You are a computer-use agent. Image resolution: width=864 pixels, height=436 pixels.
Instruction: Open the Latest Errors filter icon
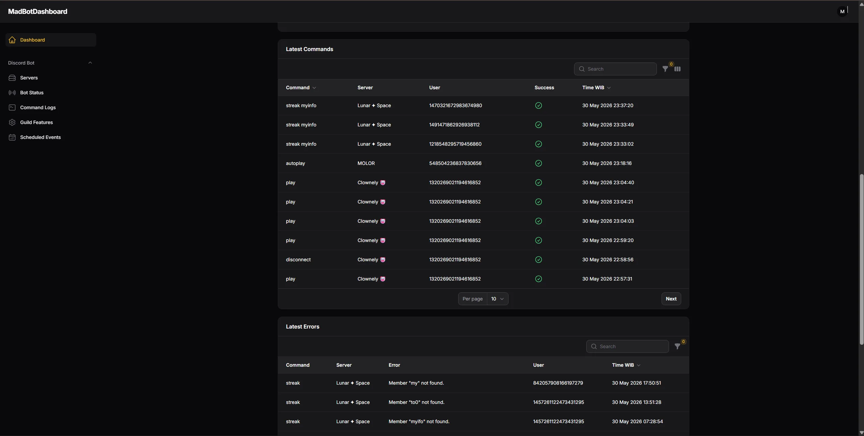pyautogui.click(x=677, y=346)
